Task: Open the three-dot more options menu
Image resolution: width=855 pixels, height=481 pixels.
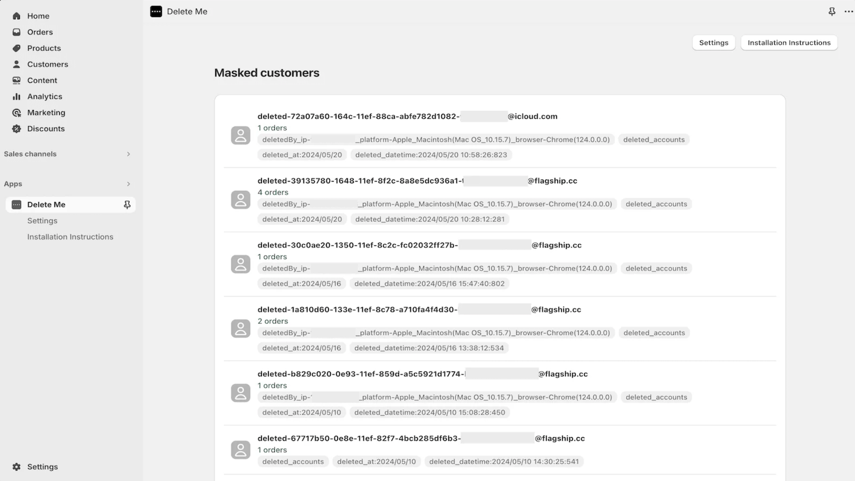Action: 848,11
